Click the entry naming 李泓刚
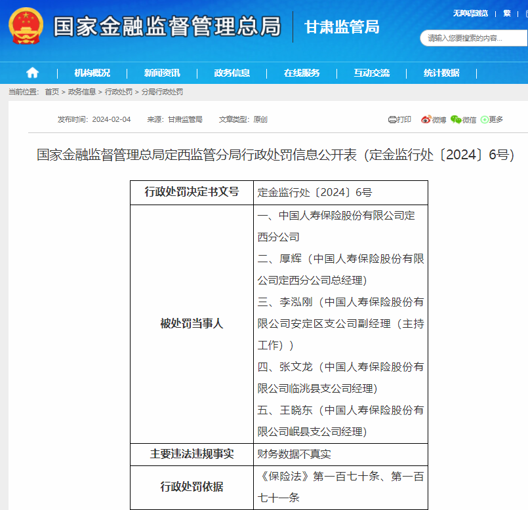The height and width of the screenshot is (510, 528). [x=340, y=324]
